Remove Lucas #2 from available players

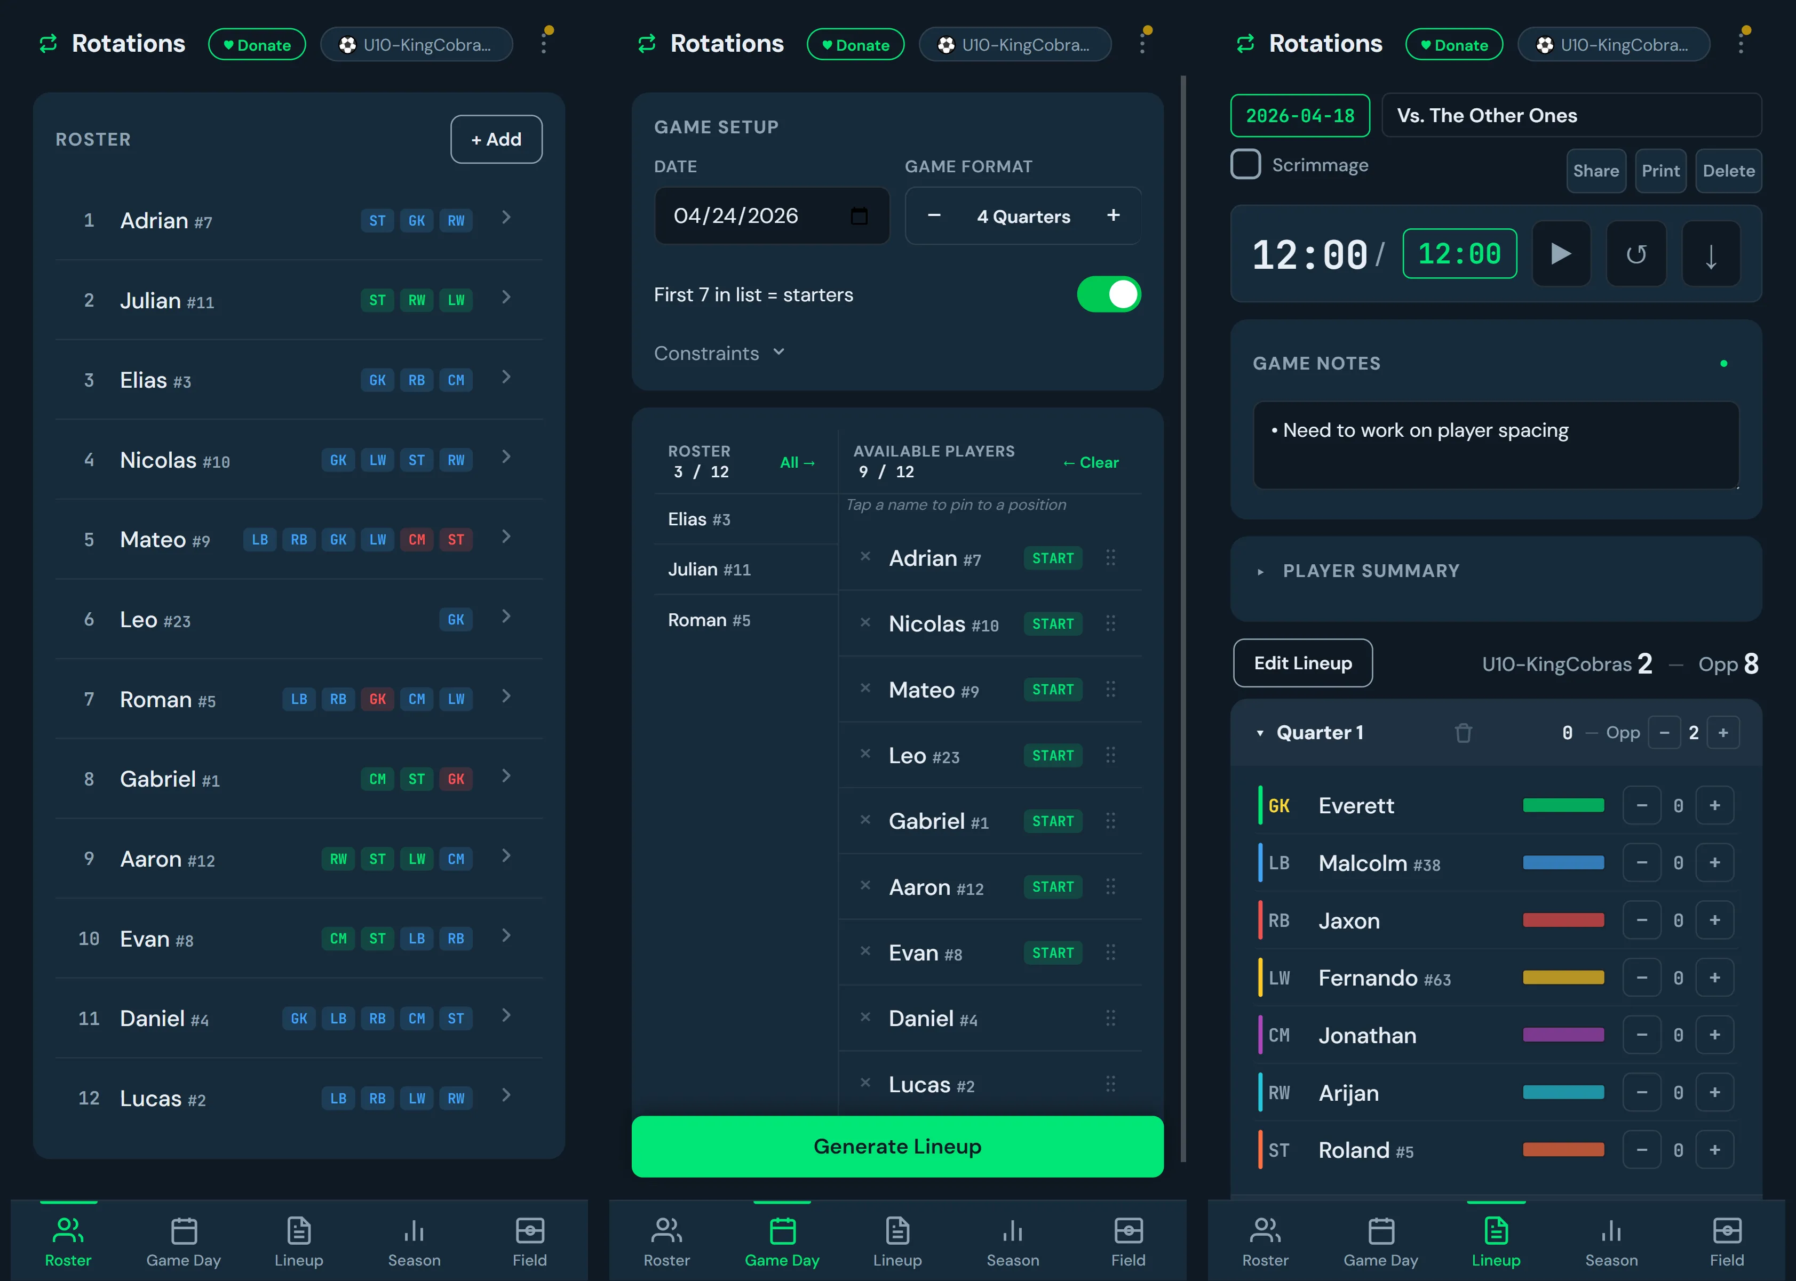[865, 1083]
